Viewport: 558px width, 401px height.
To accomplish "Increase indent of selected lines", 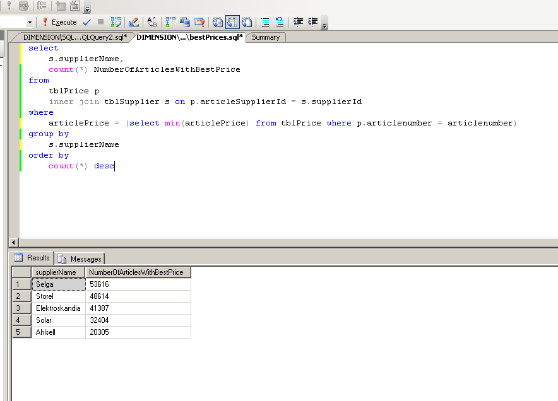I will point(312,22).
